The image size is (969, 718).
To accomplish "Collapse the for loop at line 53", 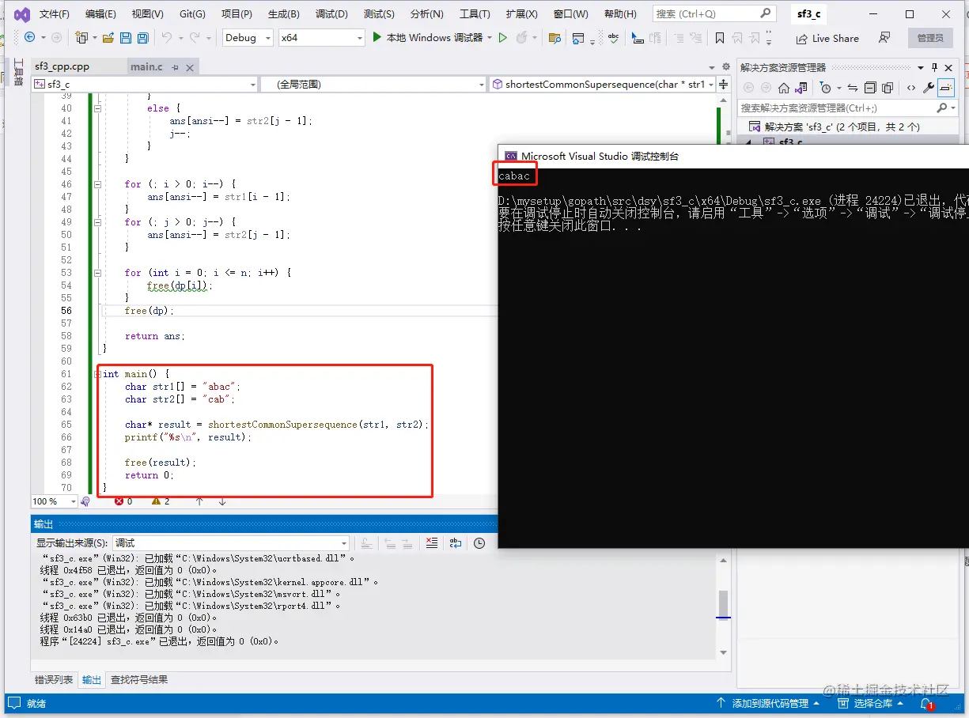I will tap(97, 273).
